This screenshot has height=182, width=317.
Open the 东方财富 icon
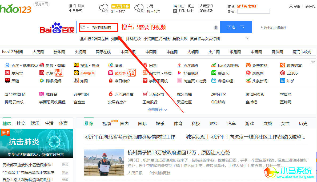pyautogui.click(x=282, y=65)
